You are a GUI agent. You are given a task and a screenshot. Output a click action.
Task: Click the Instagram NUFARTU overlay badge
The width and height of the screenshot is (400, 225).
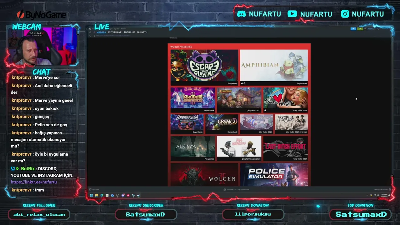click(362, 14)
